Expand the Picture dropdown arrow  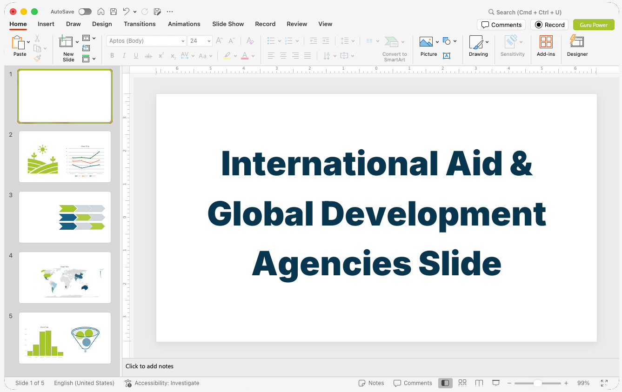[437, 42]
